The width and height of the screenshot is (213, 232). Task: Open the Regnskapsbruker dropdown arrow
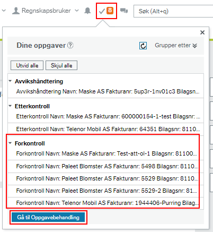(77, 11)
